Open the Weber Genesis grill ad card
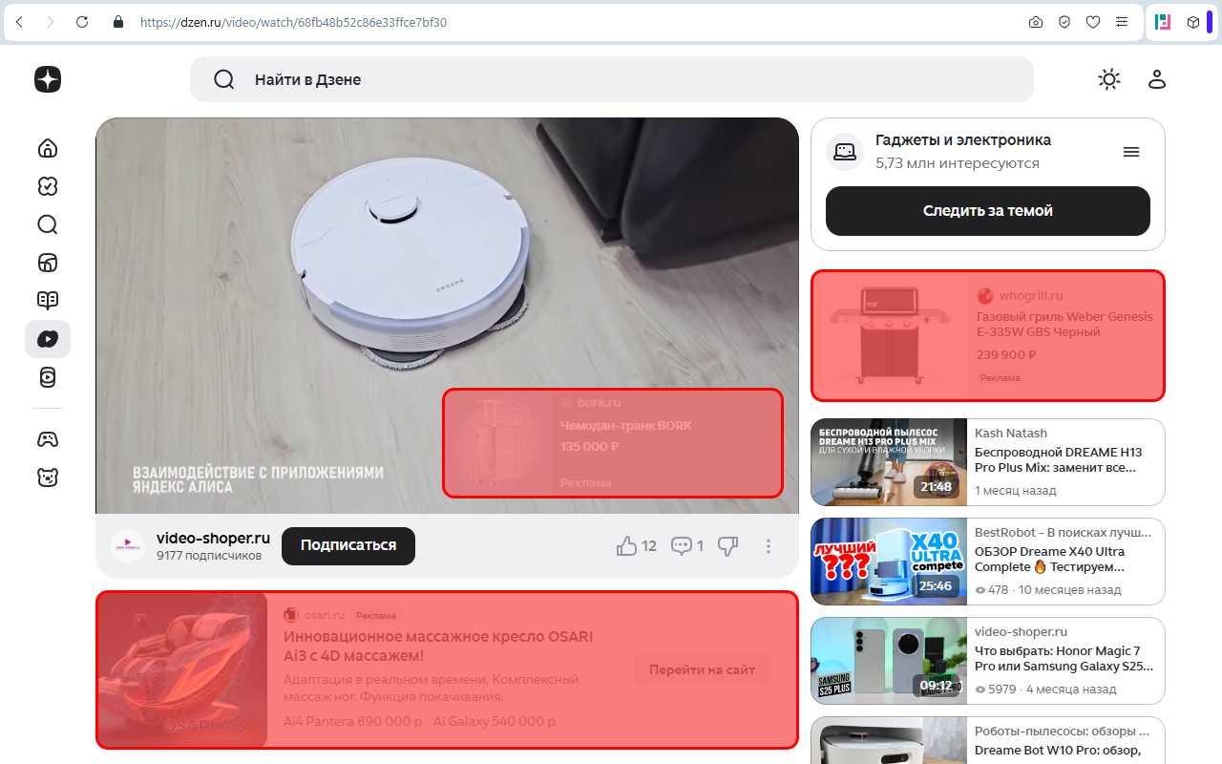Screen dimensions: 1222x764 988,335
